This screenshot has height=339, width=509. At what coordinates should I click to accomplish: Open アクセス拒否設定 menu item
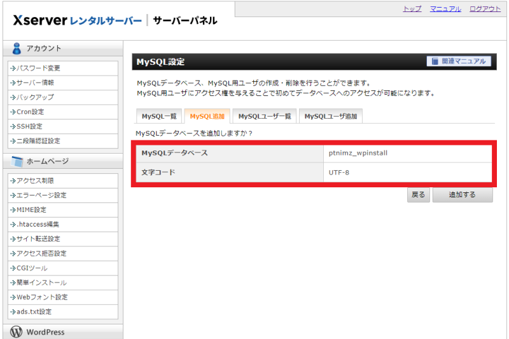coord(63,253)
